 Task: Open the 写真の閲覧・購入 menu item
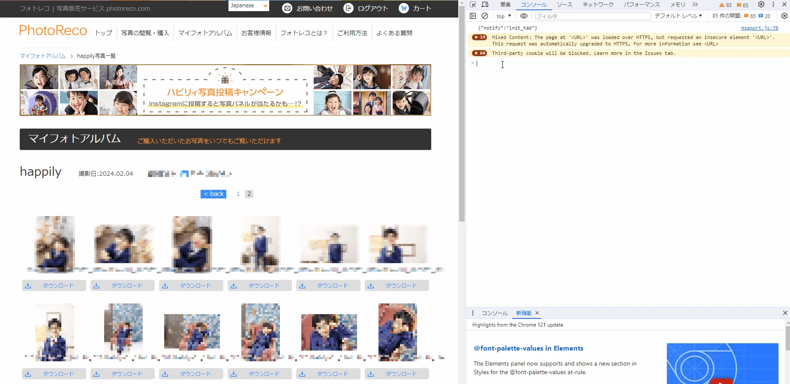pyautogui.click(x=145, y=33)
